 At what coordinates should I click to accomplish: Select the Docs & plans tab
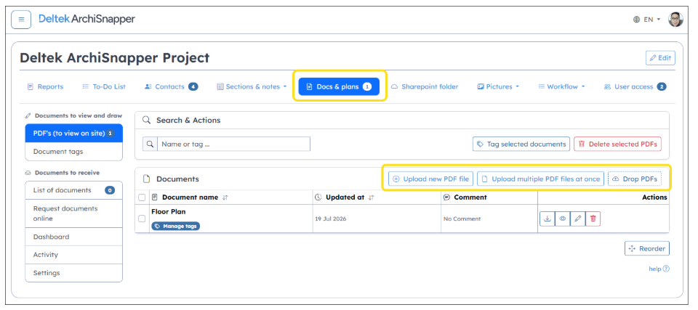(x=339, y=86)
